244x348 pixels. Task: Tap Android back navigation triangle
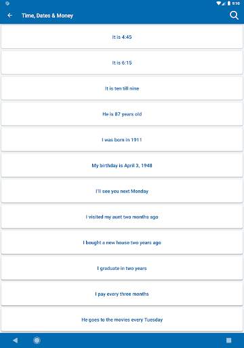pyautogui.click(x=15, y=340)
